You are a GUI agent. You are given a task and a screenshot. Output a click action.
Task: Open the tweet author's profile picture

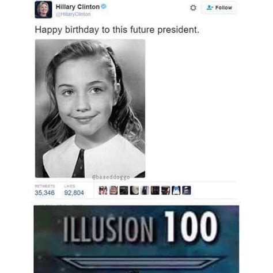click(x=43, y=10)
